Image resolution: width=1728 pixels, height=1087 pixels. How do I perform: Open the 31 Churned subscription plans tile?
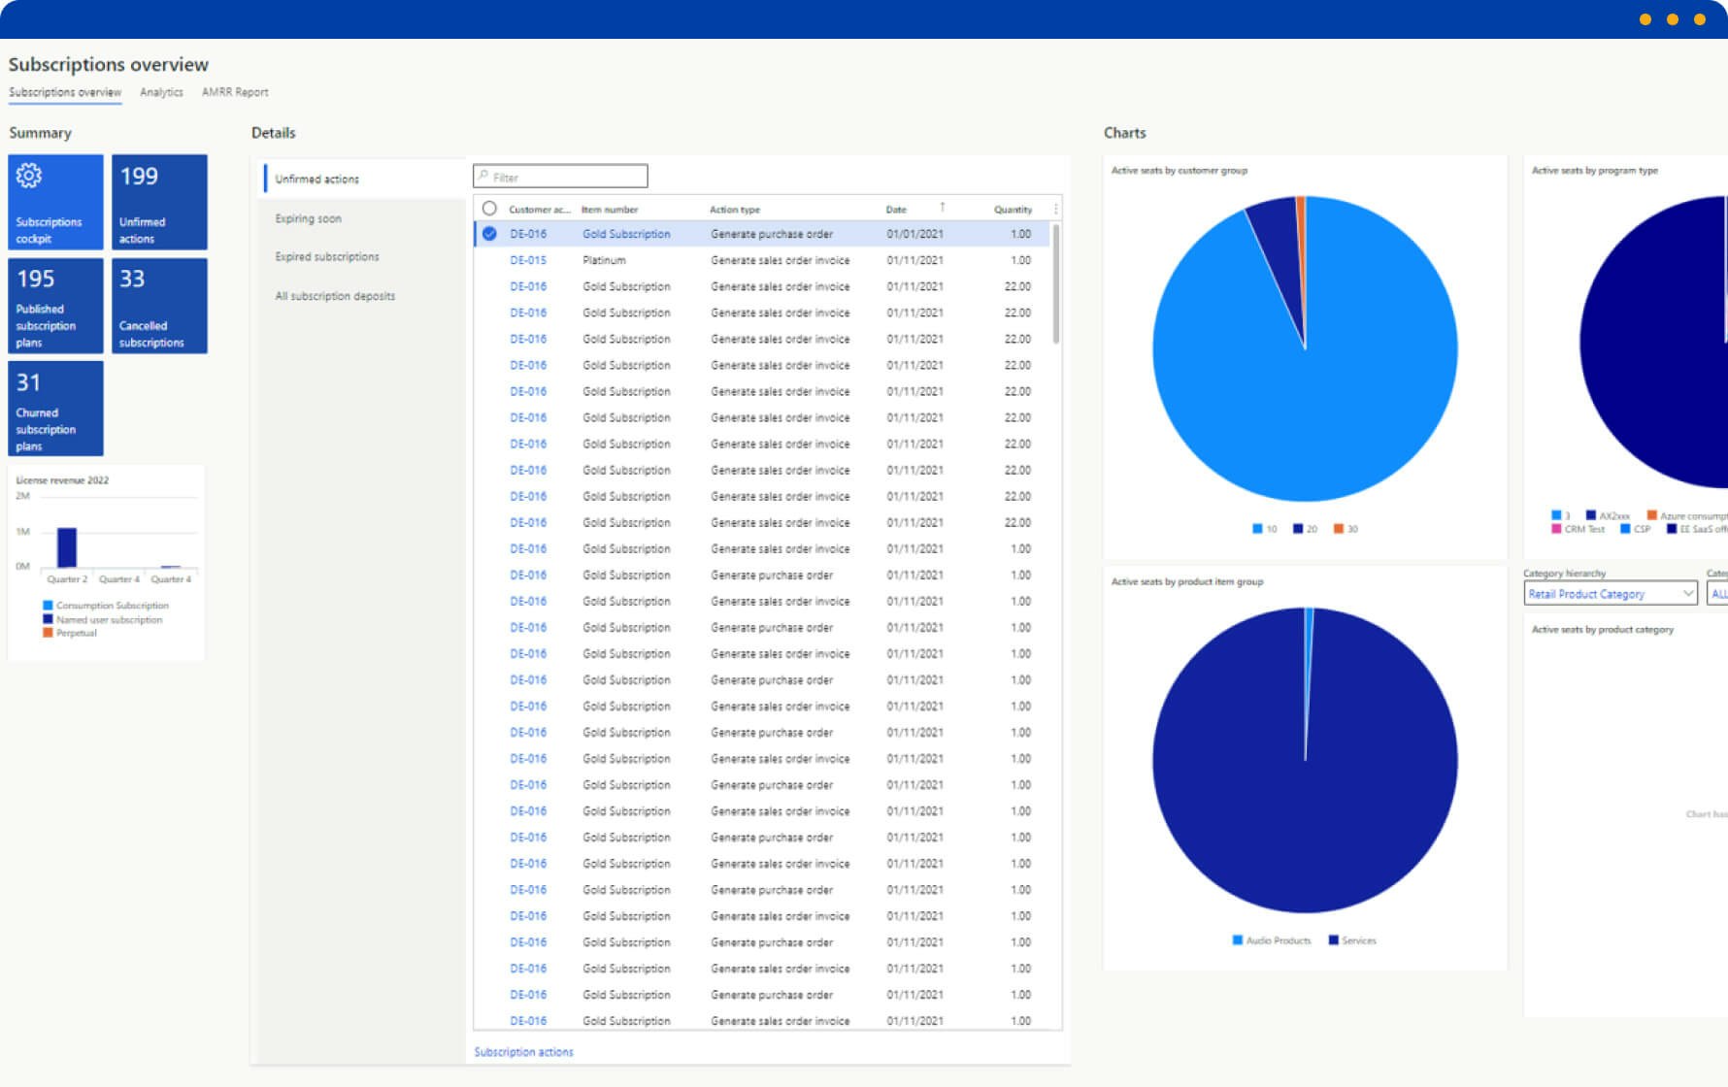tap(55, 409)
